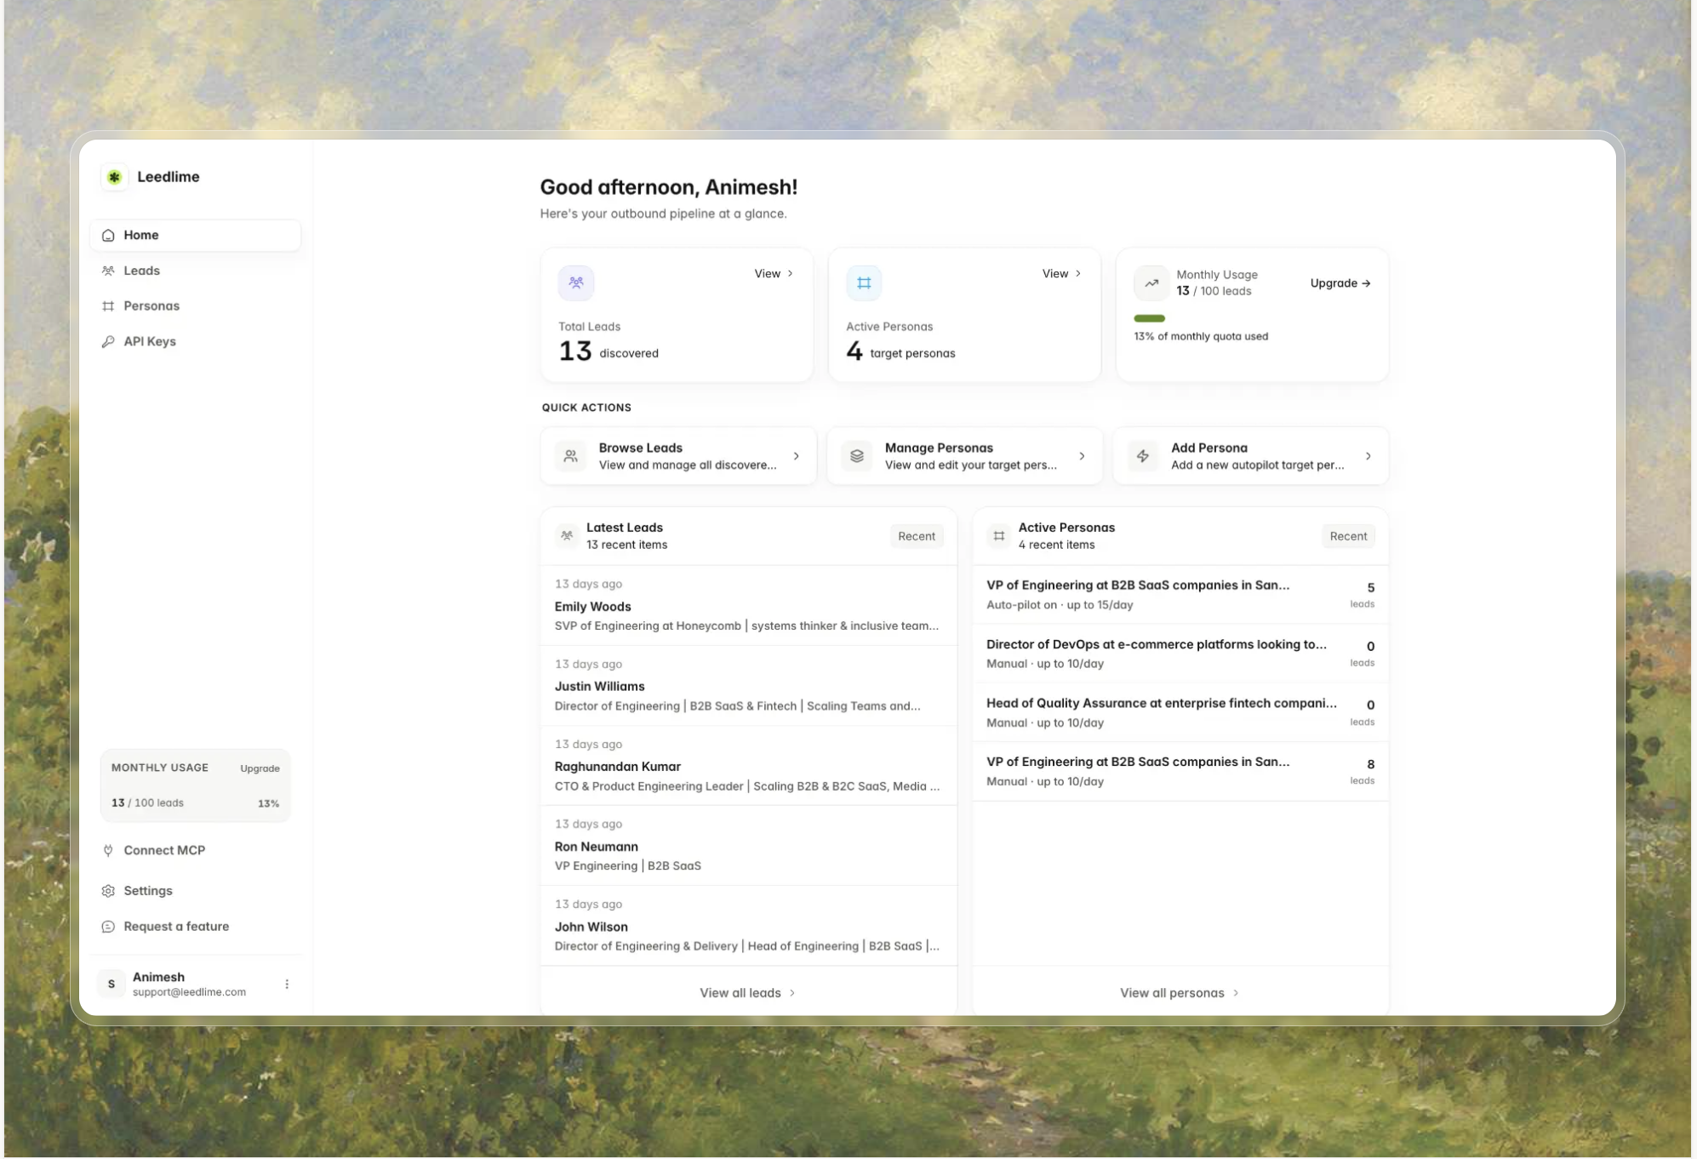Click the Monthly Usage trend arrow icon

click(x=1151, y=283)
